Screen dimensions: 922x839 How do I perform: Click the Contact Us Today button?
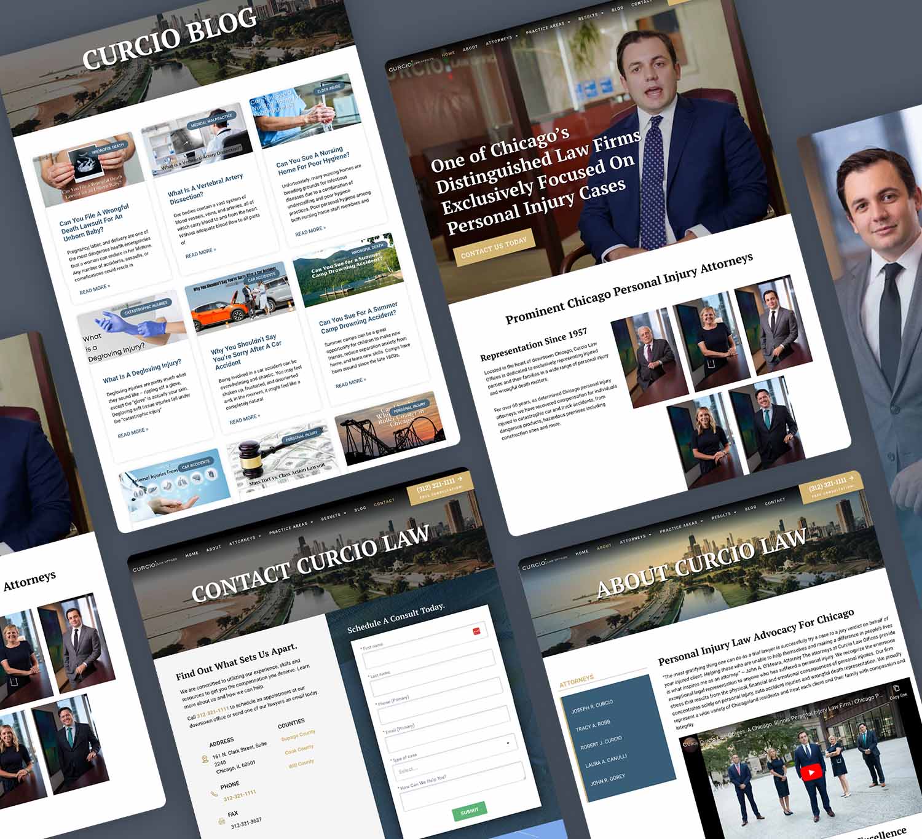click(494, 247)
